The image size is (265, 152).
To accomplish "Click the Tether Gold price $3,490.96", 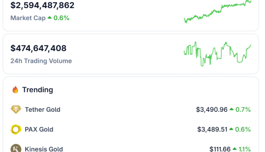I will [212, 110].
